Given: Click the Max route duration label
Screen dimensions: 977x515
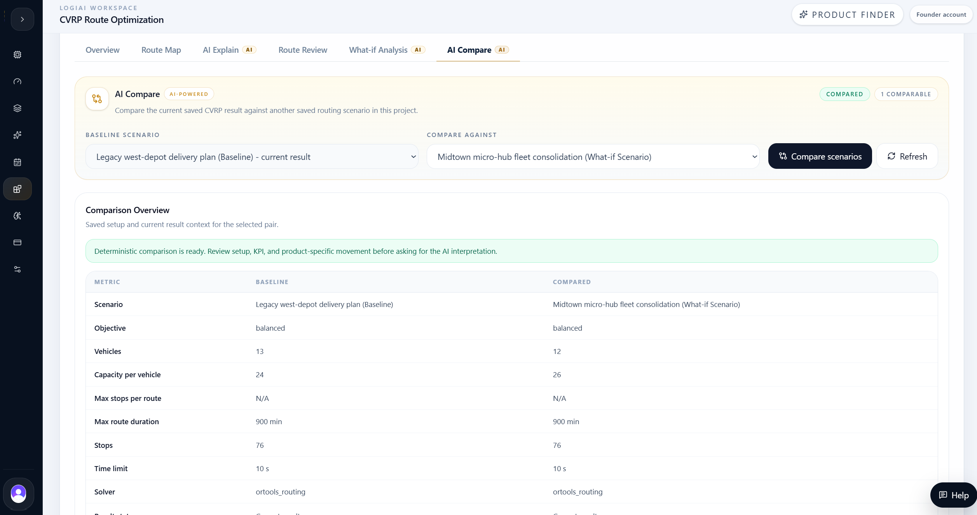Looking at the screenshot, I should pos(127,421).
